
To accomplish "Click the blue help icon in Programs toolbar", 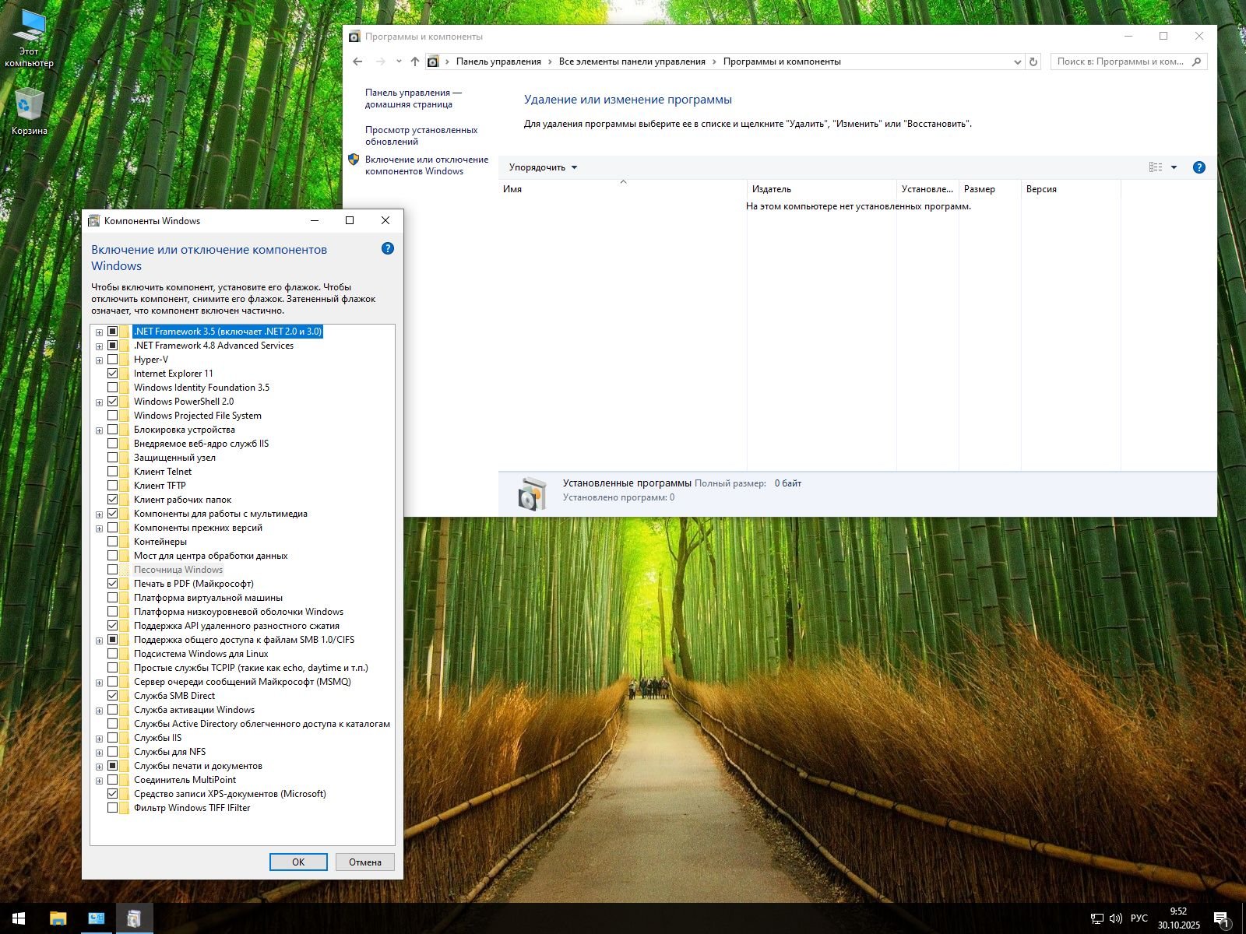I will tap(1198, 167).
